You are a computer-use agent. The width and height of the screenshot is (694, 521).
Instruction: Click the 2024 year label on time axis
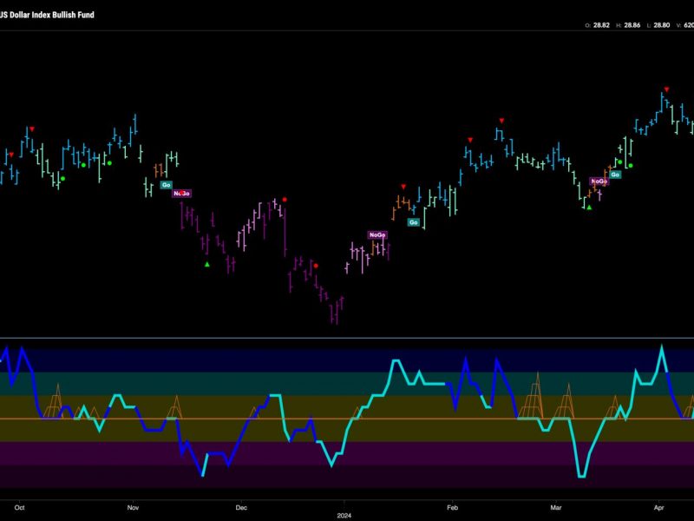click(x=344, y=516)
